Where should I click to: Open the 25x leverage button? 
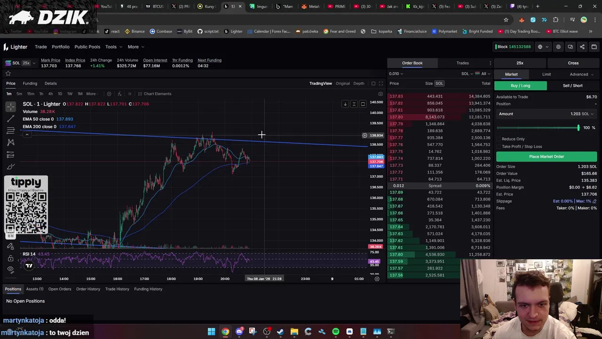click(x=520, y=63)
